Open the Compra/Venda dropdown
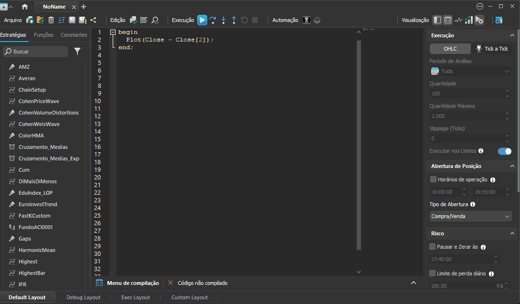 470,216
